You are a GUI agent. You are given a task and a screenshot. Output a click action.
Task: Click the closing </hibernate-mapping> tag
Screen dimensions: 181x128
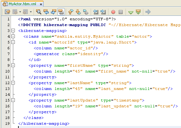point(44,123)
